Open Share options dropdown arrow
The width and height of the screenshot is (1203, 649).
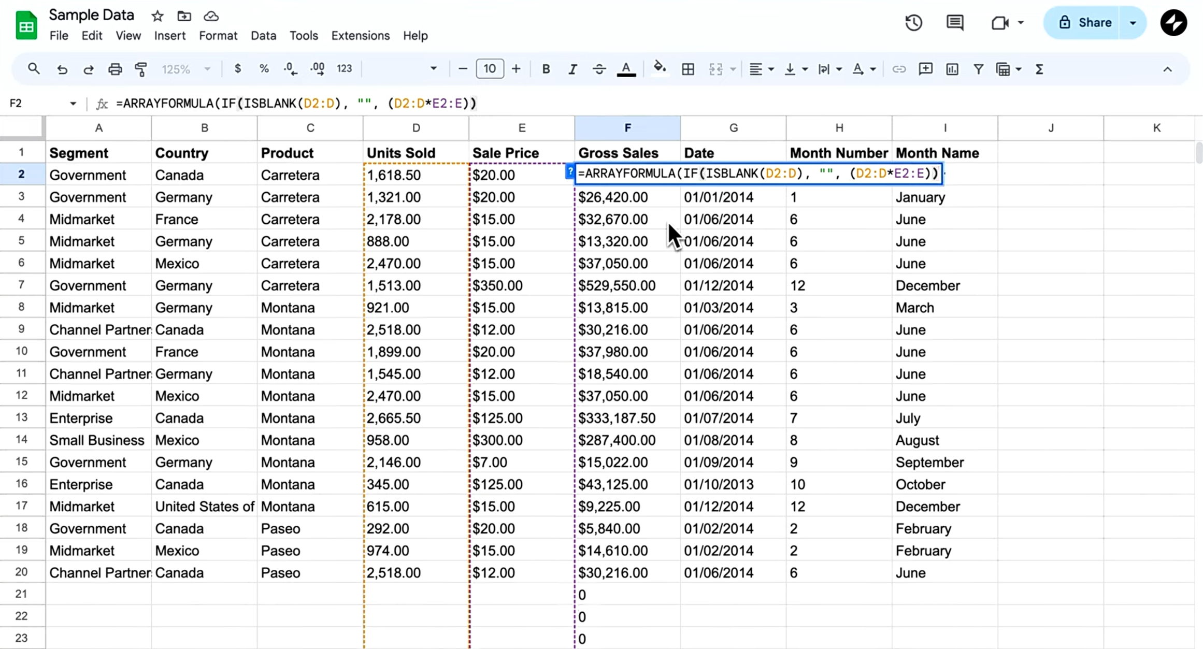pos(1133,23)
